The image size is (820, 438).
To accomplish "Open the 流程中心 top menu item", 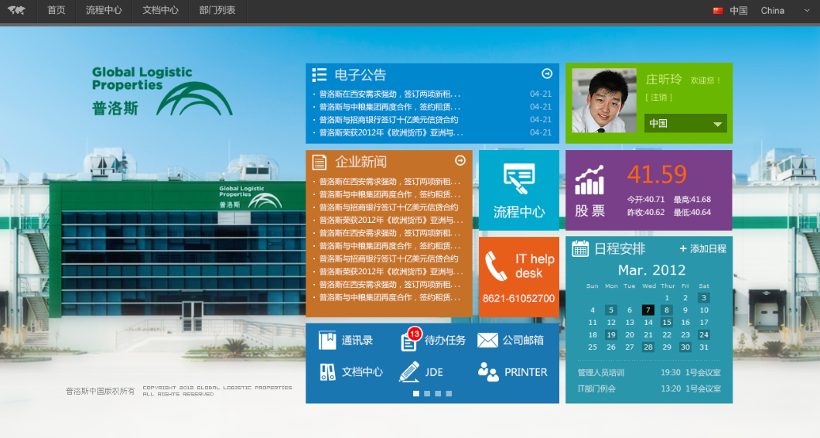I will click(104, 11).
